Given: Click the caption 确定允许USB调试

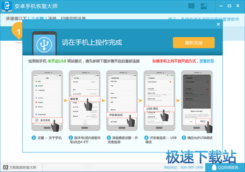Looking at the screenshot, I should click(200, 138).
